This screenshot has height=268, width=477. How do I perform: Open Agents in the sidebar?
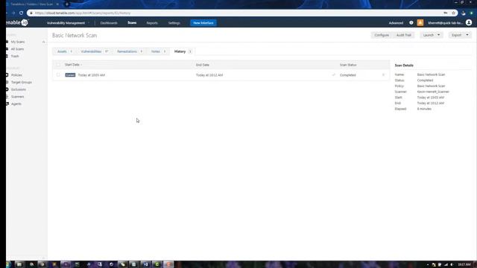pyautogui.click(x=16, y=104)
